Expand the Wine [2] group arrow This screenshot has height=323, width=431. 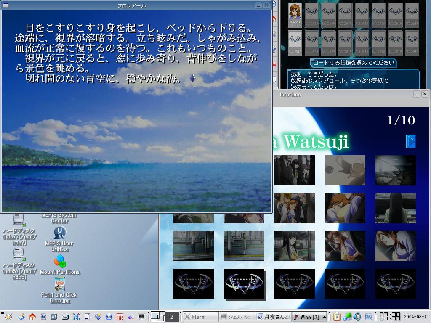[x=325, y=317]
